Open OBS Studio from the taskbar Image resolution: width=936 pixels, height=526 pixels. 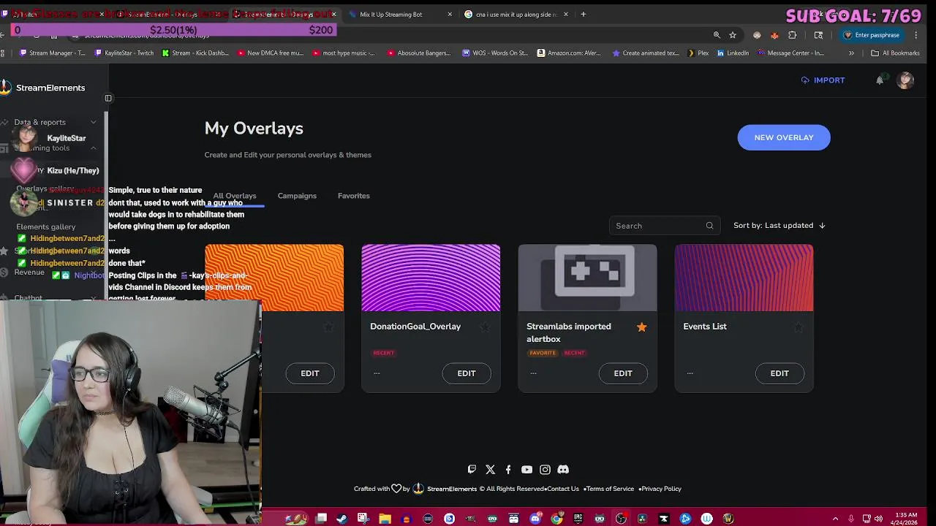click(x=621, y=519)
